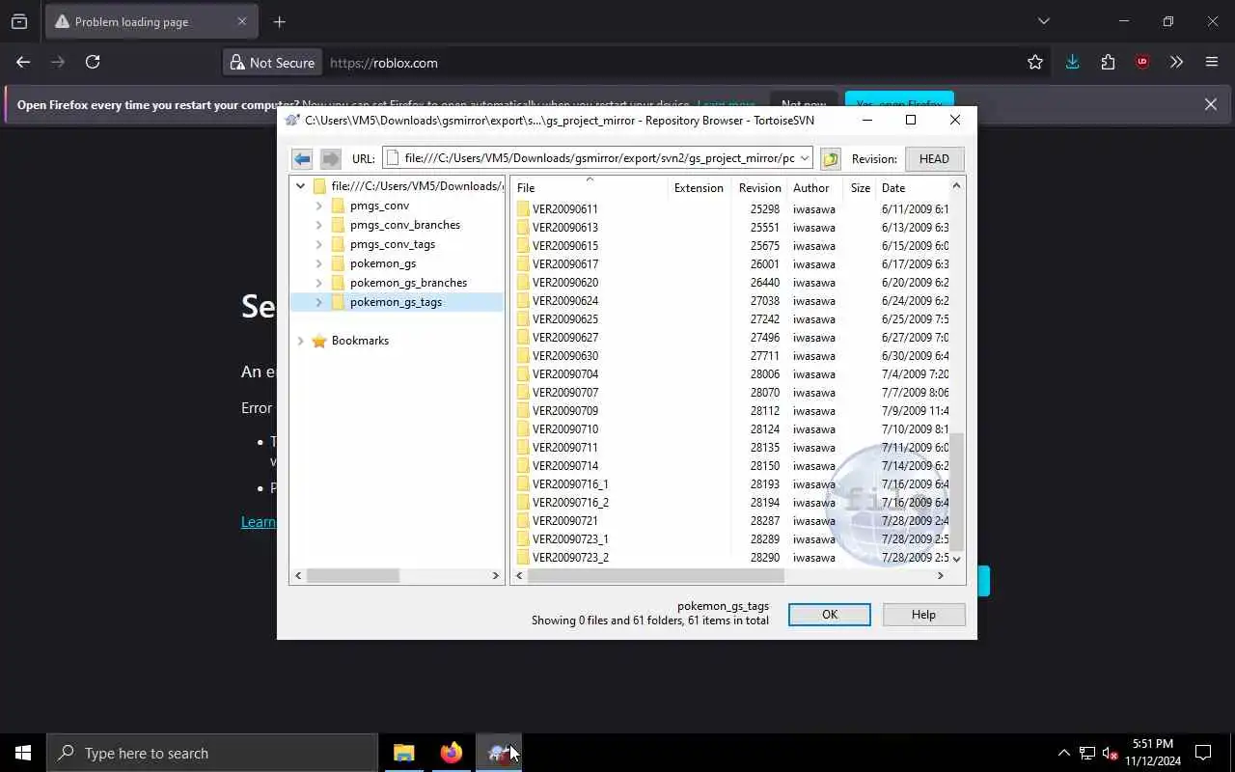Click the folder icon of VER20090624
Image resolution: width=1235 pixels, height=772 pixels.
(x=523, y=301)
